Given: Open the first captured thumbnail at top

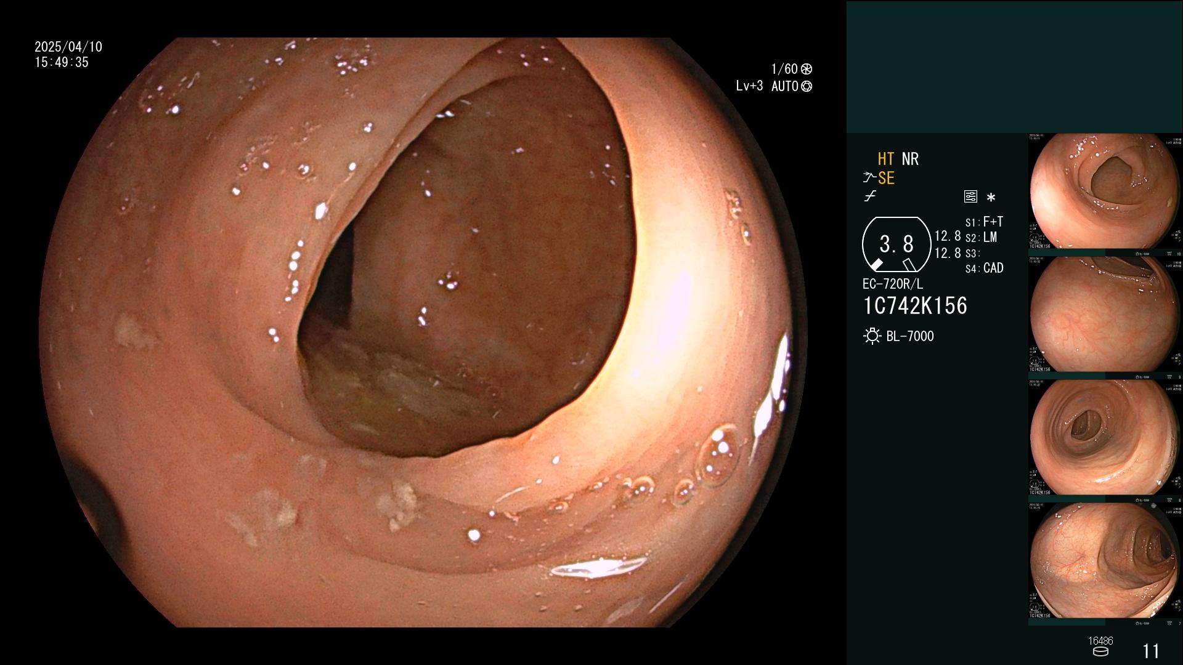Looking at the screenshot, I should coord(1105,191).
